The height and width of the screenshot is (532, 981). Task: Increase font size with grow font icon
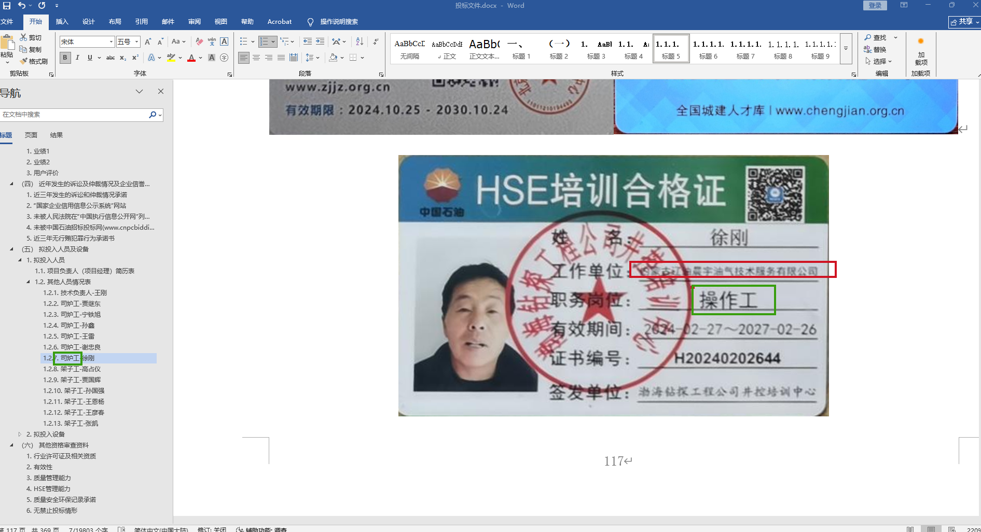(x=148, y=41)
